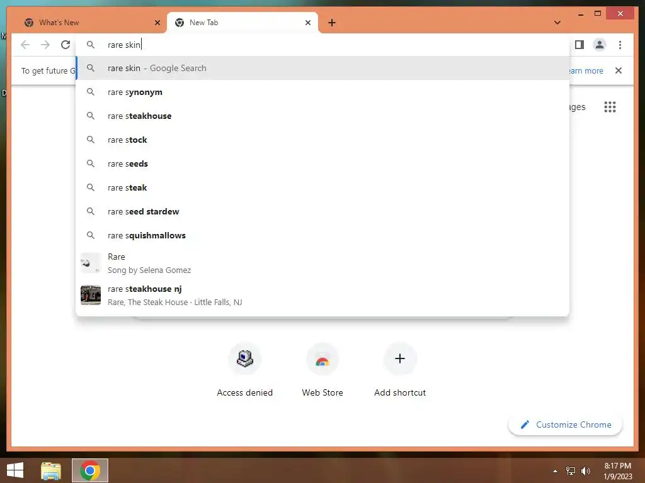The image size is (645, 483).
Task: Open the Windows Start button
Action: click(x=15, y=470)
